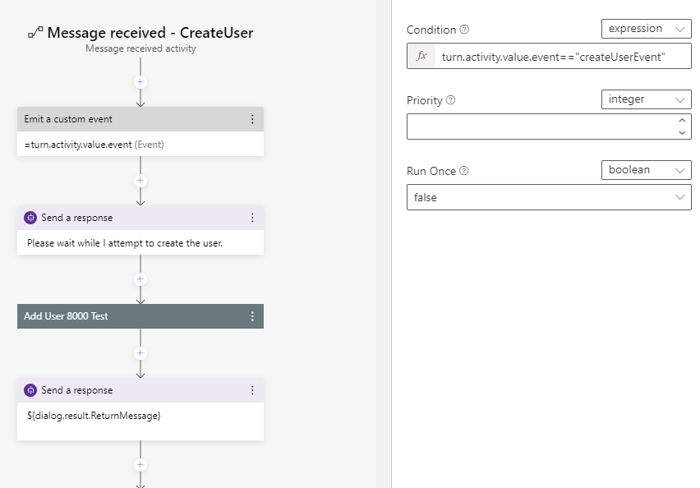The width and height of the screenshot is (700, 488).
Task: Click the ${dialog.result.ReturnMessage} text
Action: pos(94,416)
